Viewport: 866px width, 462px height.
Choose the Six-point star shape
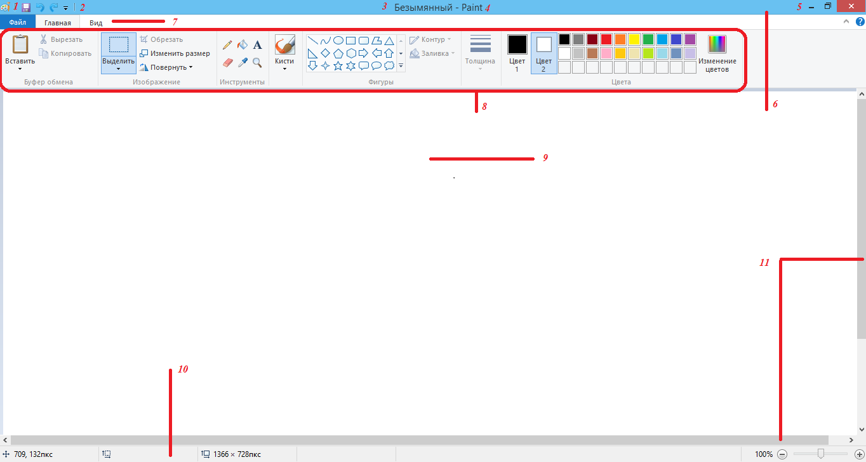(x=350, y=65)
